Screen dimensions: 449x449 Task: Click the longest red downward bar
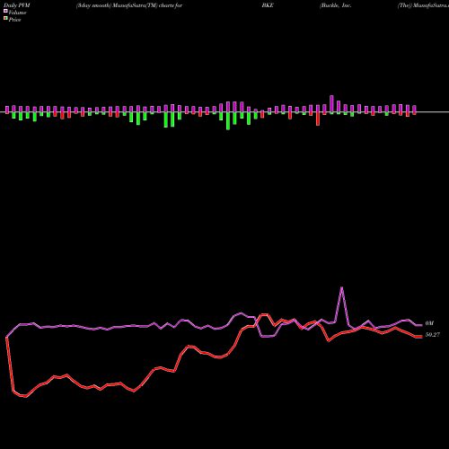pyautogui.click(x=318, y=119)
